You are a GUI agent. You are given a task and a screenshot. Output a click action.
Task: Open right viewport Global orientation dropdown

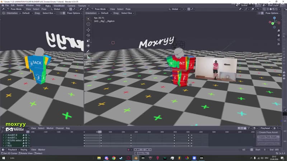click(175, 9)
